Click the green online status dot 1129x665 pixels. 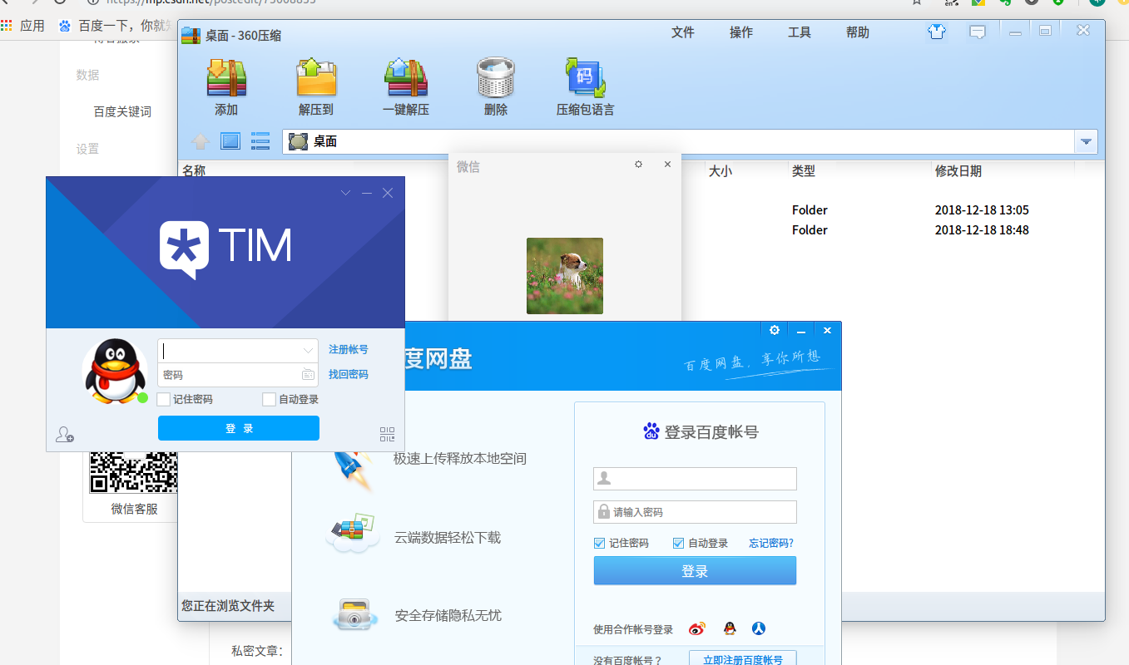[142, 398]
